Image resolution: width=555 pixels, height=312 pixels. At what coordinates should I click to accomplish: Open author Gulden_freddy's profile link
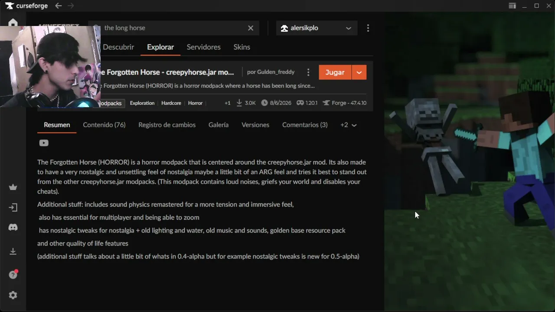(276, 72)
